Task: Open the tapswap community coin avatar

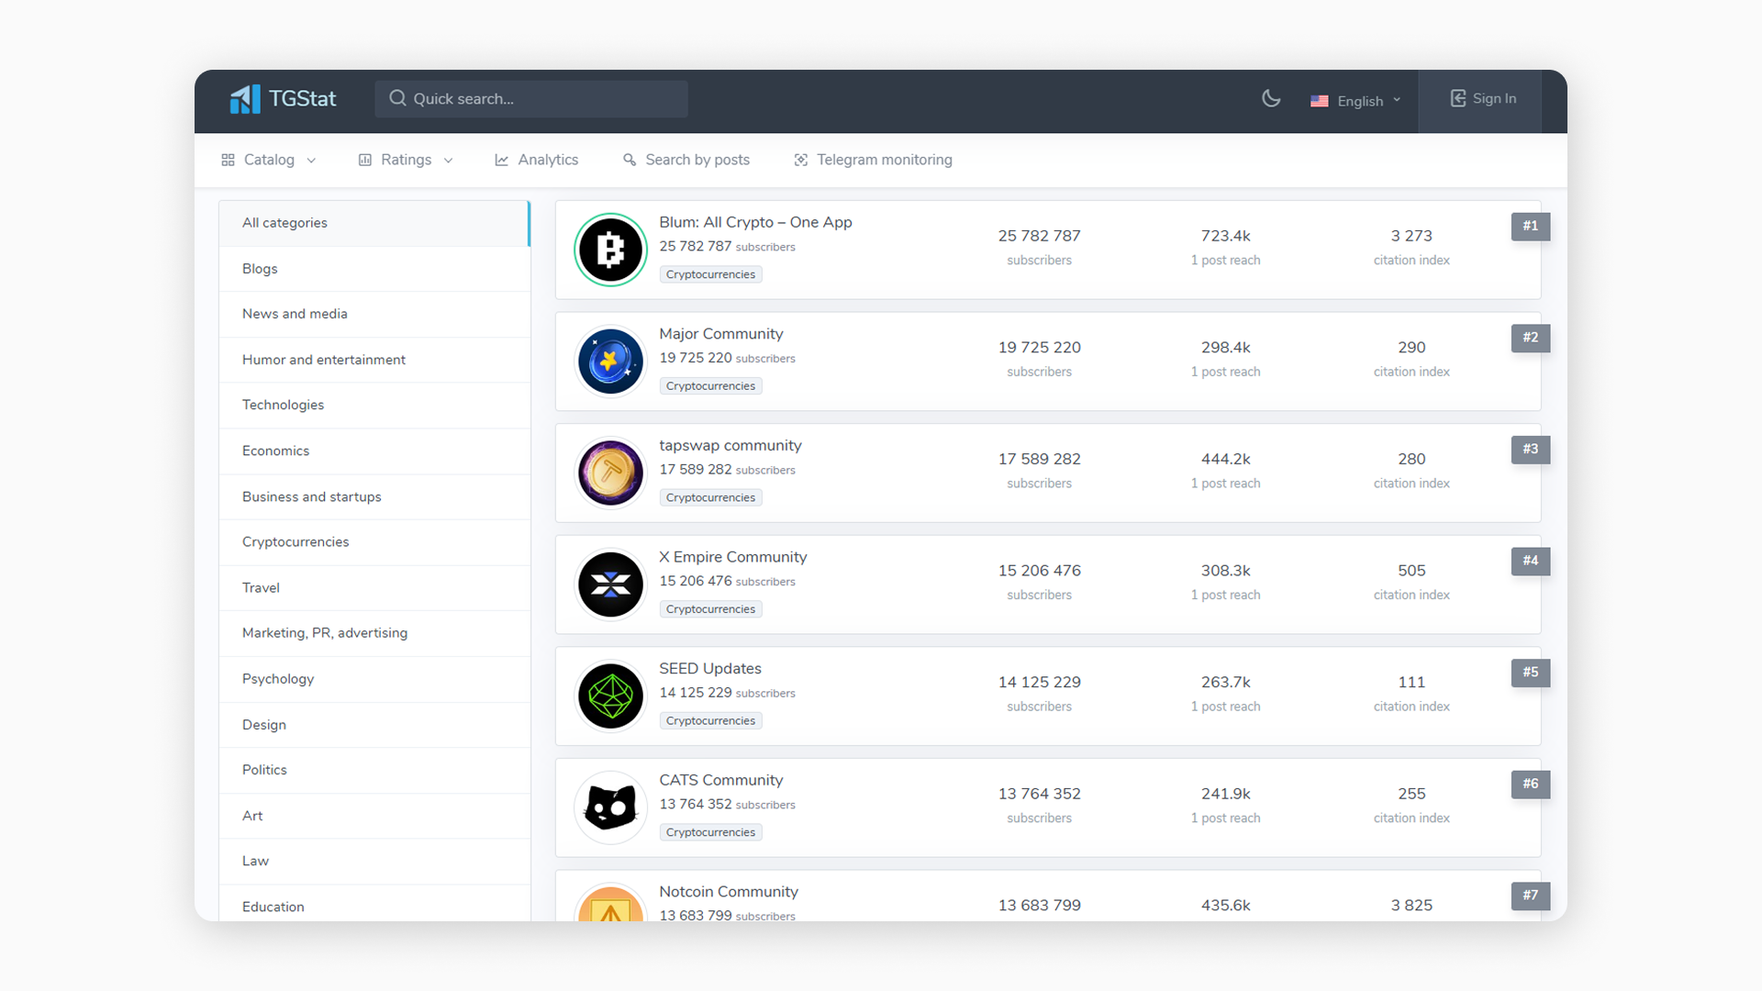Action: click(610, 473)
